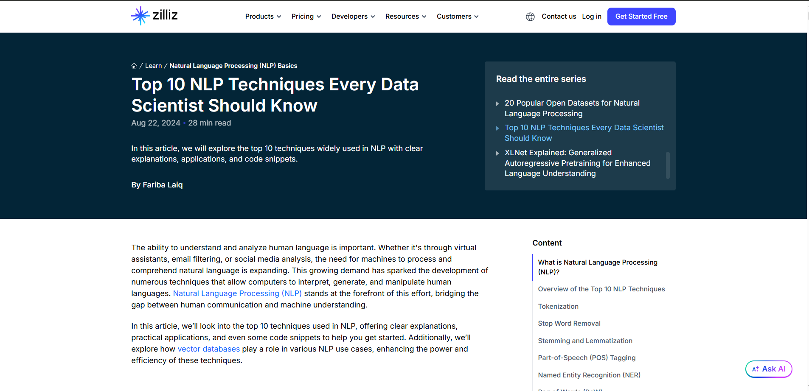Open the Ask AI assistant
The width and height of the screenshot is (809, 391).
click(769, 369)
